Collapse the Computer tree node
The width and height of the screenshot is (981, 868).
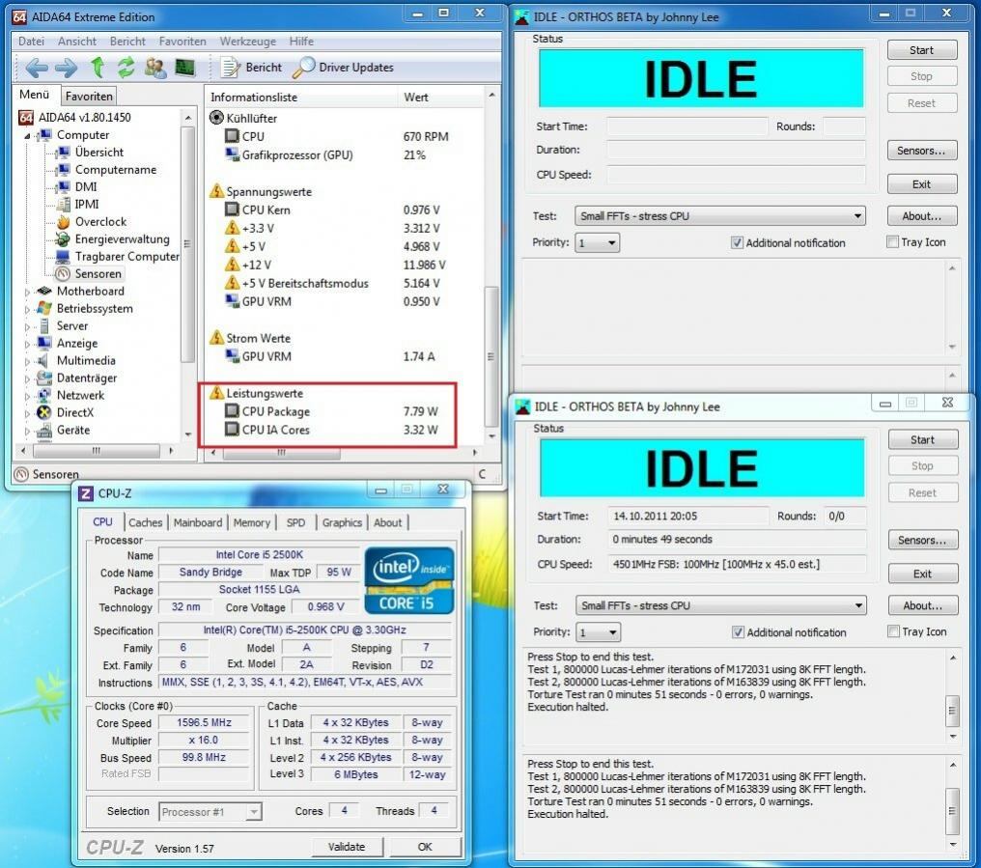click(x=27, y=135)
